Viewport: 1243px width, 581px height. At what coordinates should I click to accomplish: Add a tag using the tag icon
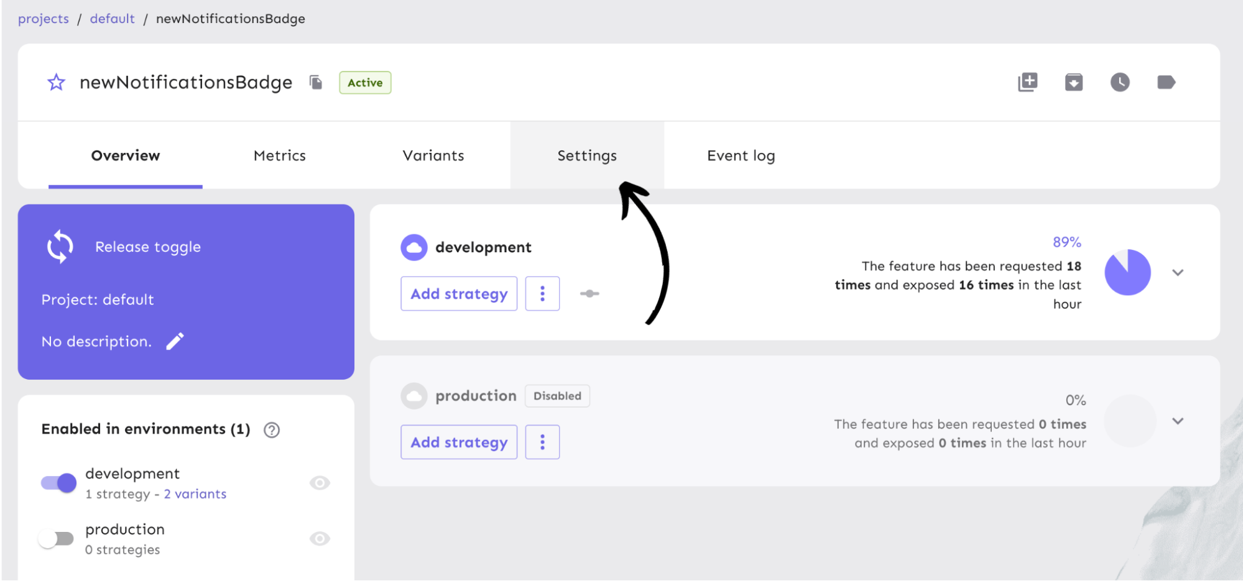1166,81
